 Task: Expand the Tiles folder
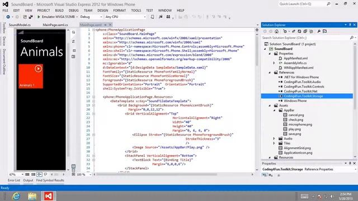pos(274,143)
